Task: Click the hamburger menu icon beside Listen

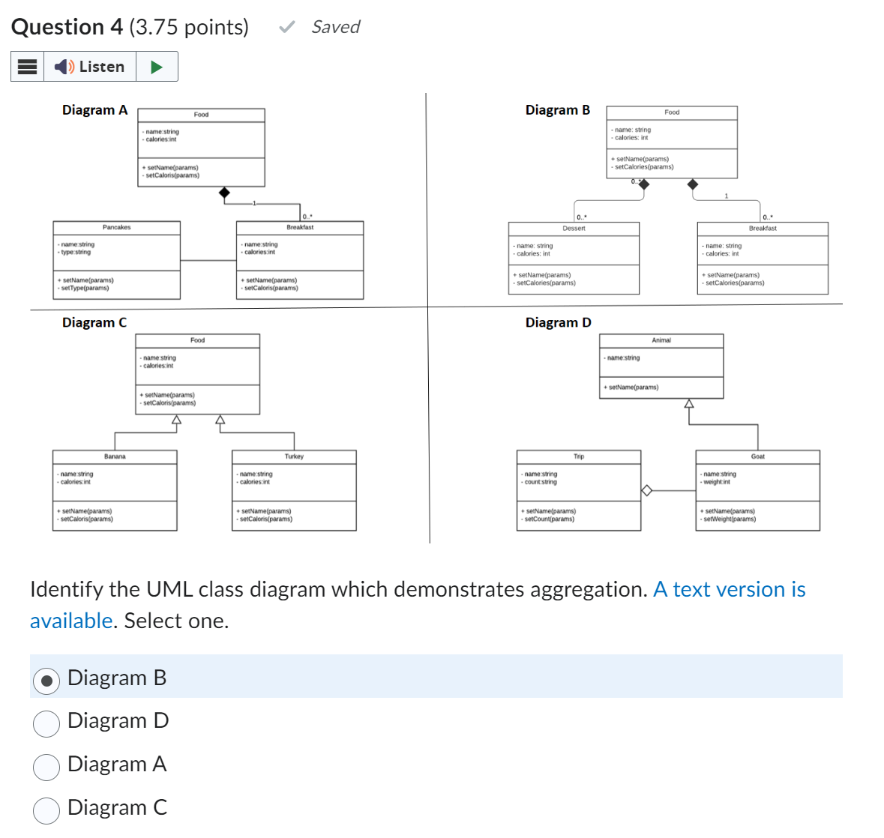Action: click(x=26, y=66)
